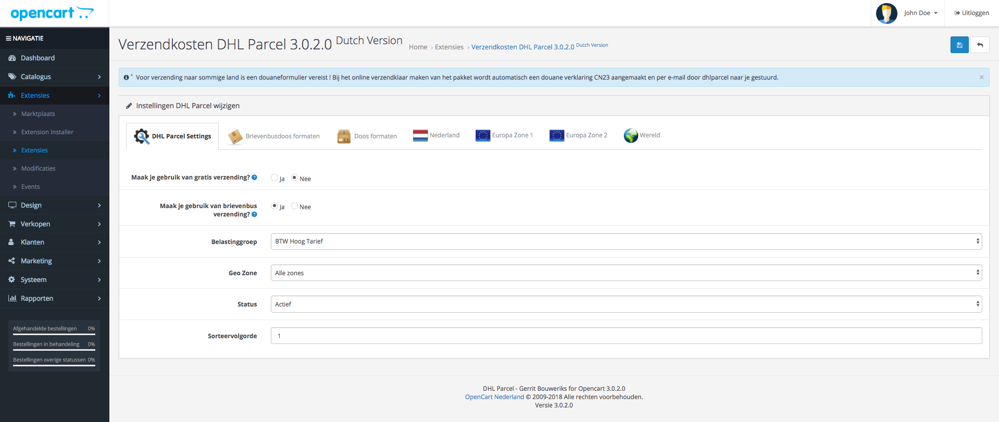The image size is (999, 422).
Task: Click the Verkopen shopping cart icon
Action: (x=12, y=224)
